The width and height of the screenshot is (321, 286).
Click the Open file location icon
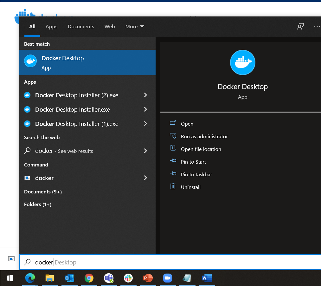(173, 148)
